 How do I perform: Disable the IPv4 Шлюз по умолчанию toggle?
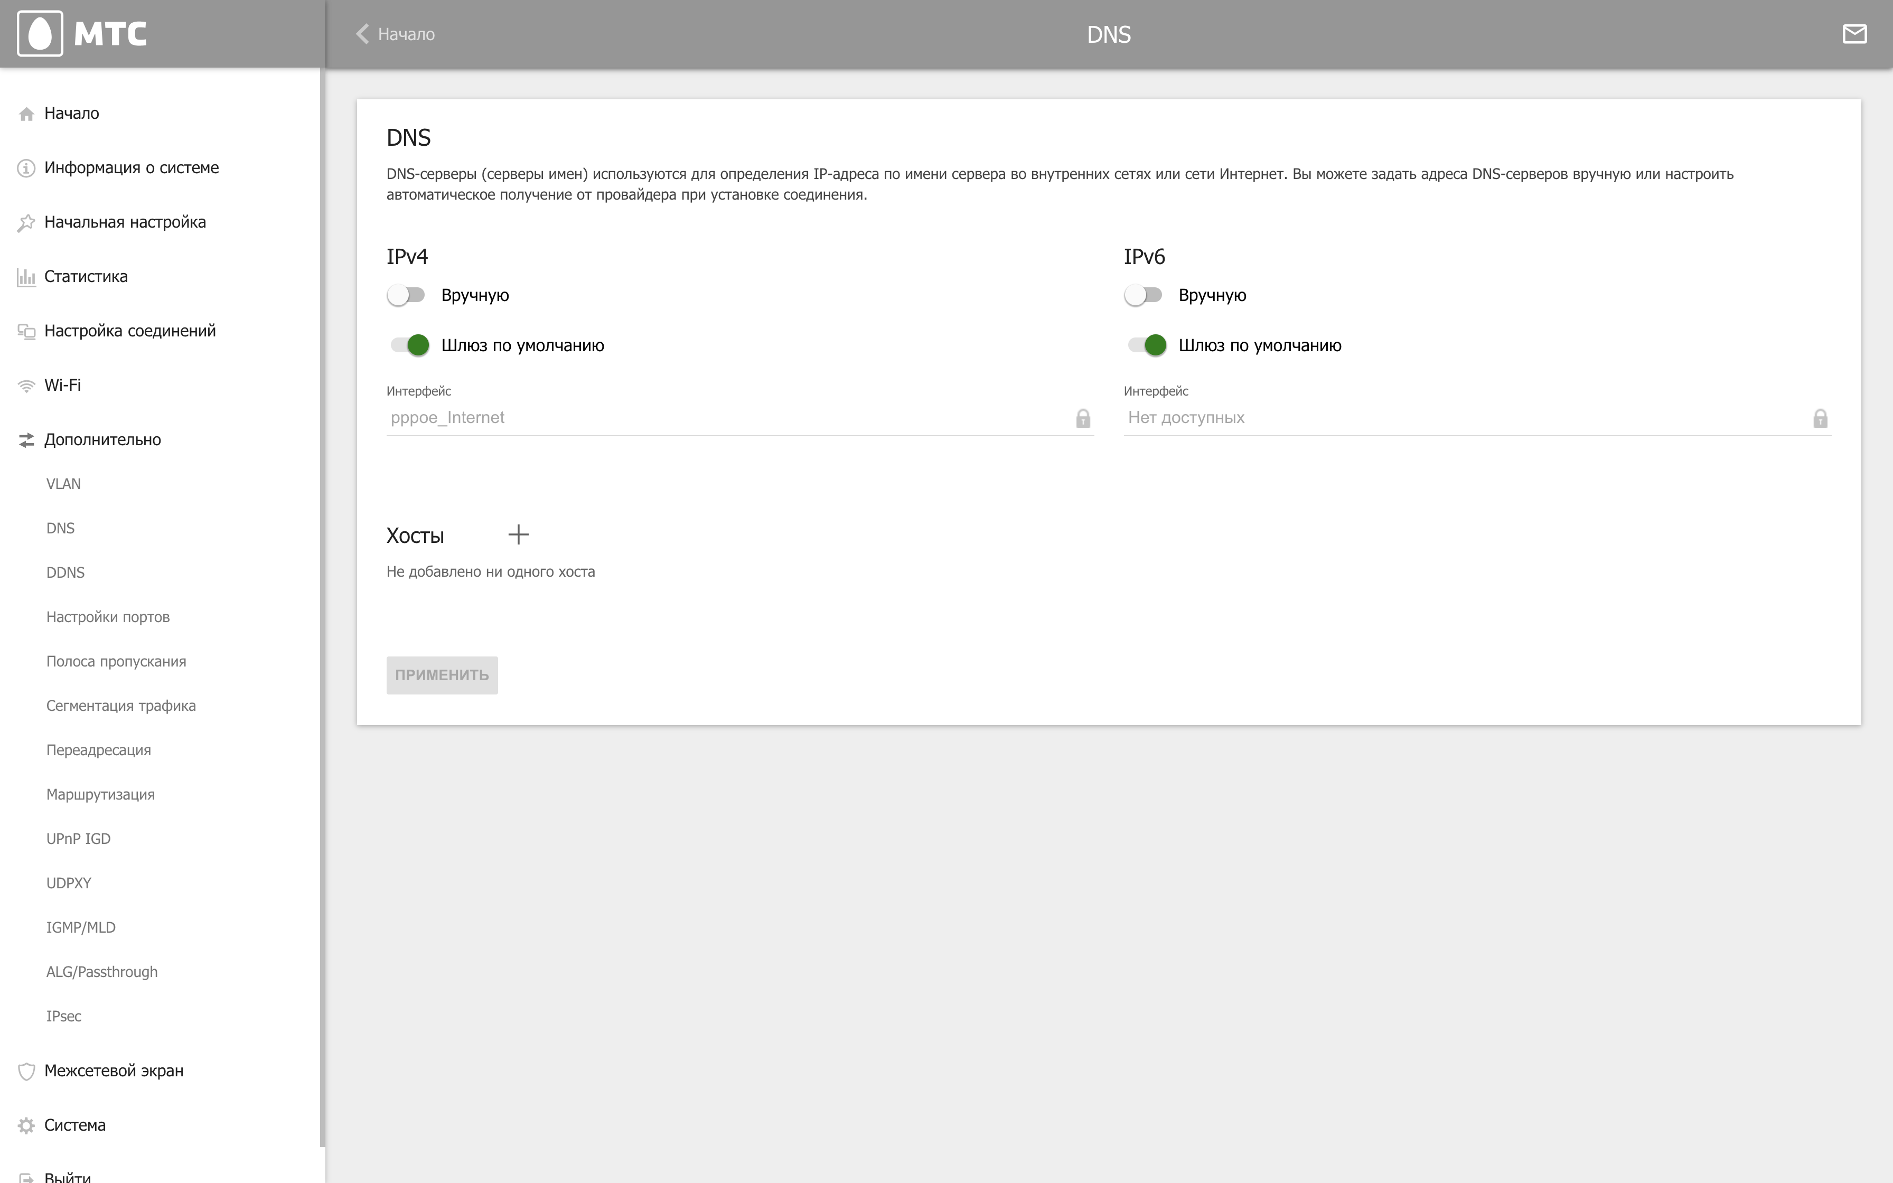click(x=410, y=345)
